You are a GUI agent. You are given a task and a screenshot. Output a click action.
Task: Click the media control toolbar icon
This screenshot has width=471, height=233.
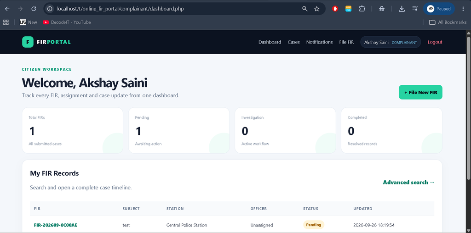click(415, 9)
